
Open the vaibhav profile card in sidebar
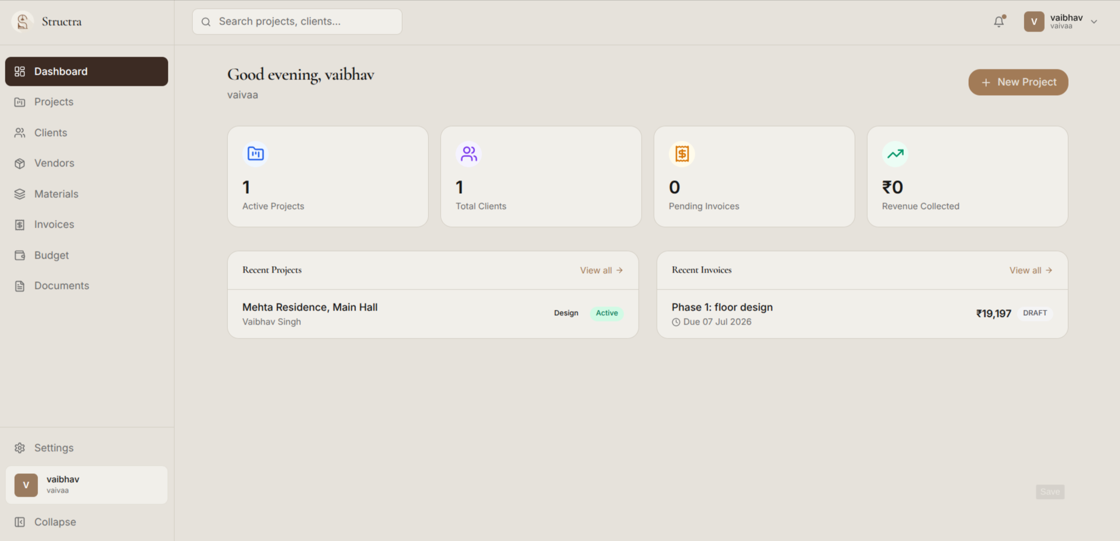[86, 485]
